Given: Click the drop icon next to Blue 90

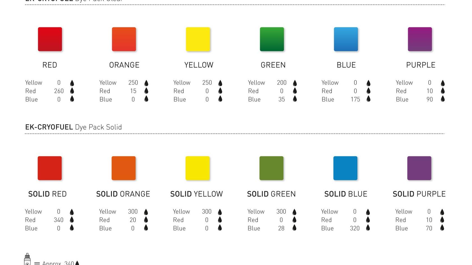Looking at the screenshot, I should (443, 99).
